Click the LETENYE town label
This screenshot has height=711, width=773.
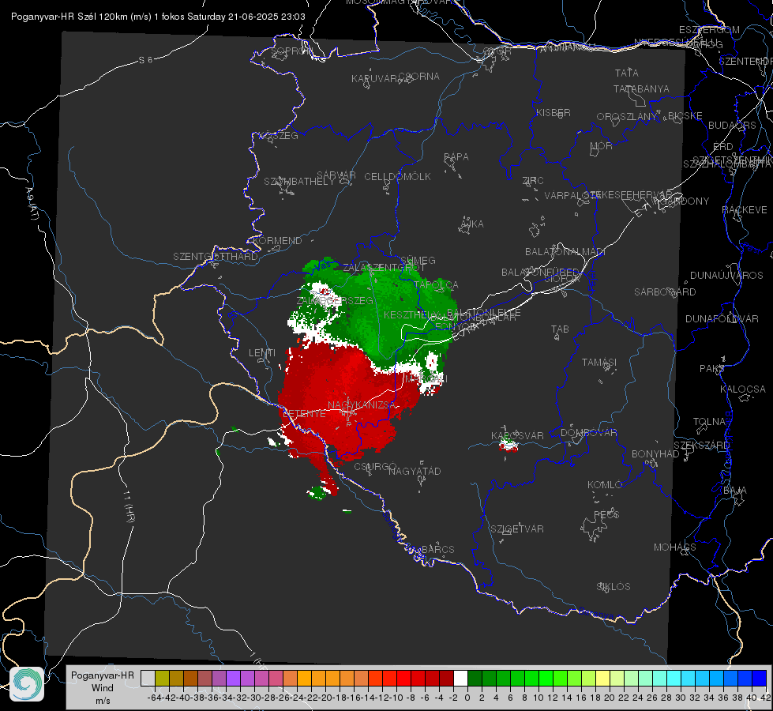point(304,413)
